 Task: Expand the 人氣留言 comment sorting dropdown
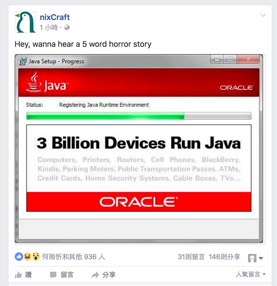pyautogui.click(x=250, y=274)
